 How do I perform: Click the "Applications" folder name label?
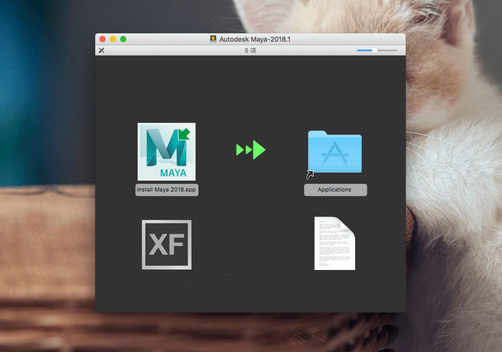point(335,190)
